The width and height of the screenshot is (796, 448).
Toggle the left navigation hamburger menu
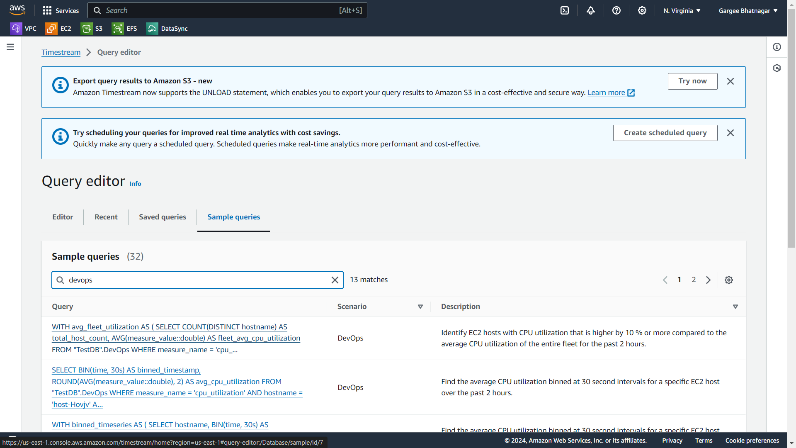coord(10,47)
